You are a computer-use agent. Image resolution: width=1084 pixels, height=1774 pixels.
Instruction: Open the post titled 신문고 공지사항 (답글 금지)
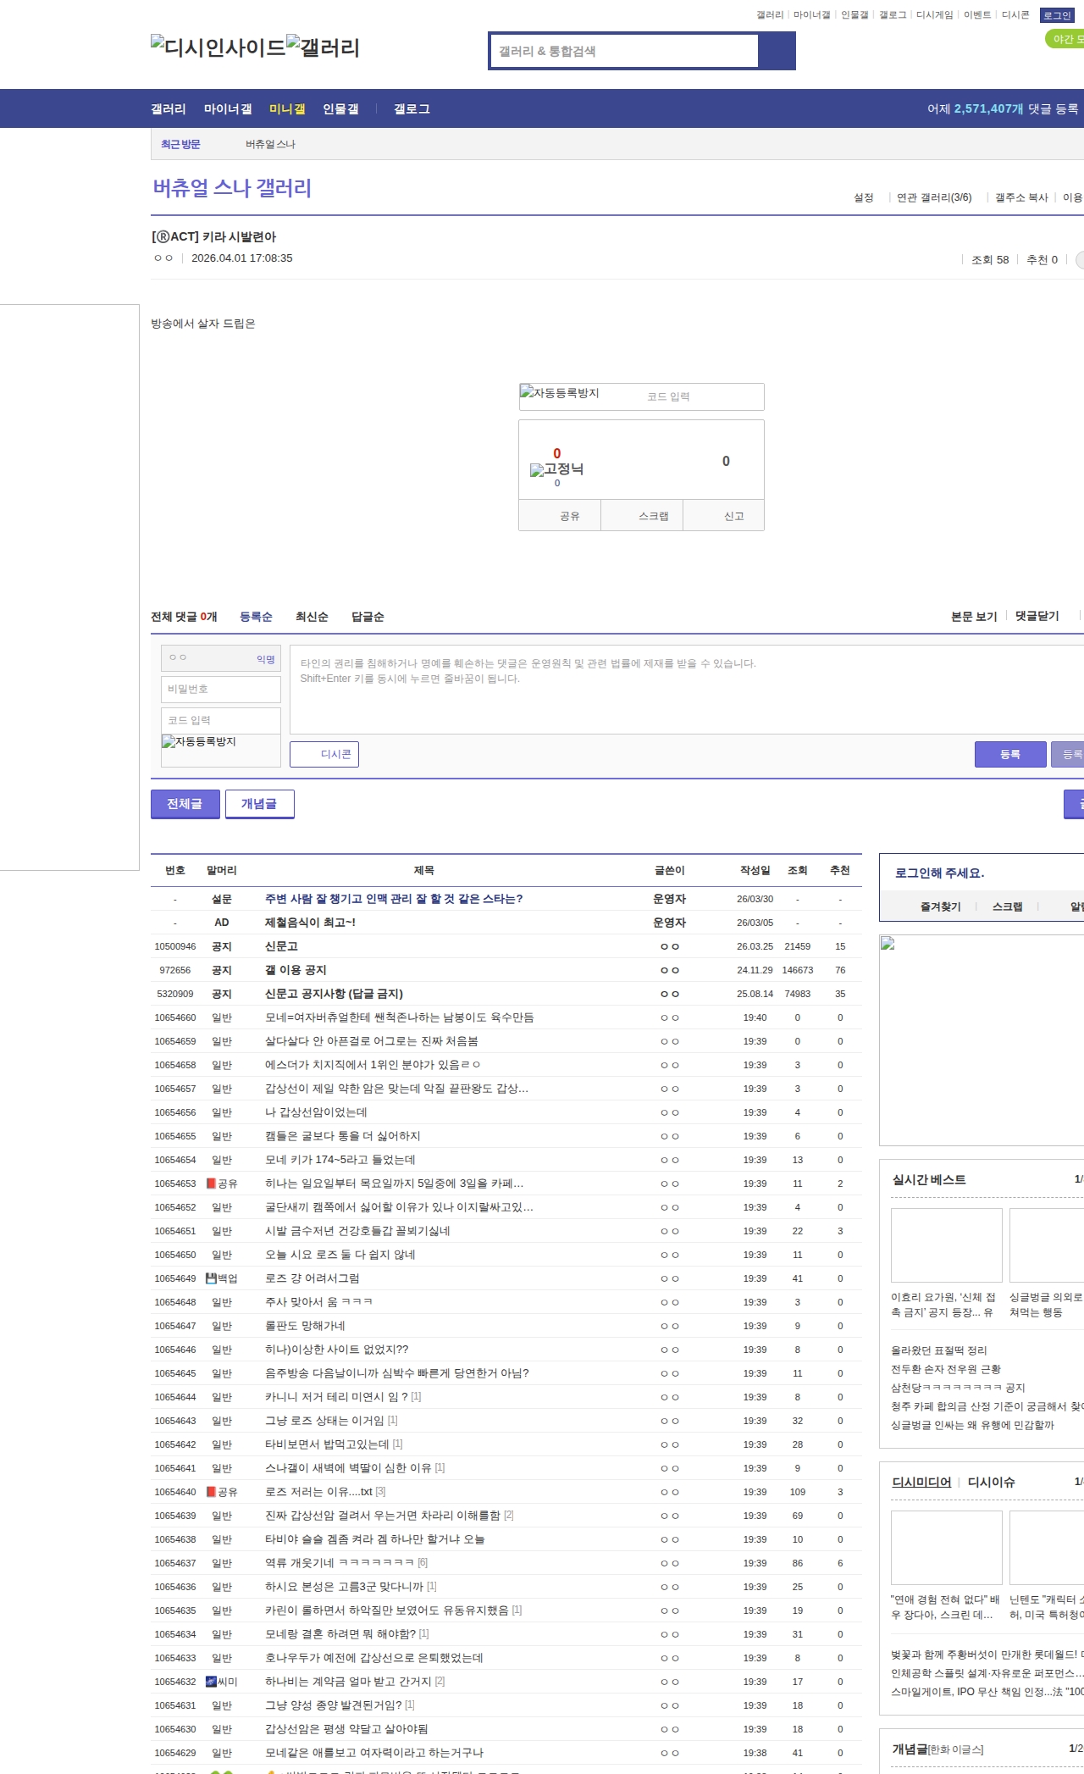[x=334, y=994]
